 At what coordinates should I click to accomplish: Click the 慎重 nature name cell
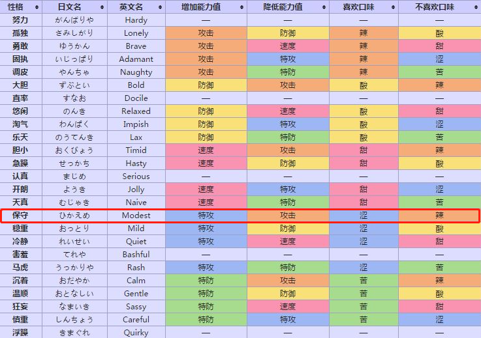point(21,319)
